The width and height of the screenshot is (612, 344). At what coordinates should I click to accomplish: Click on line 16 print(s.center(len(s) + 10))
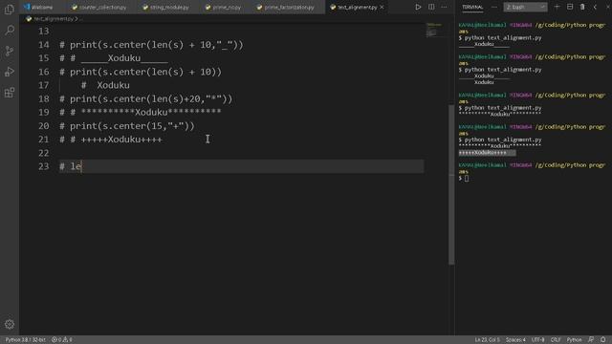141,72
